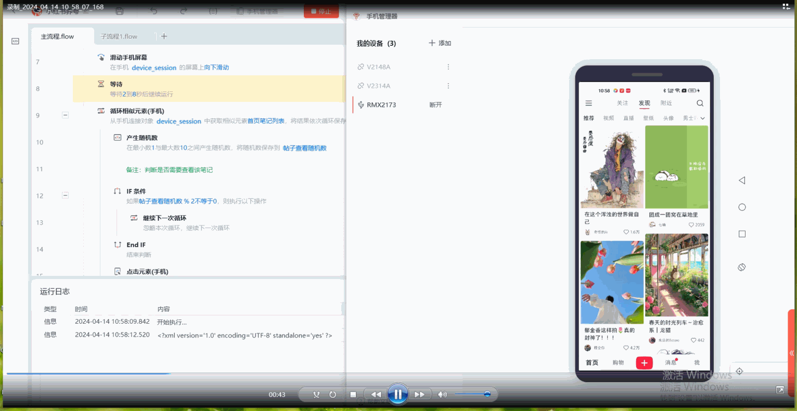Like the post with 1.6万 likes

tap(626, 232)
